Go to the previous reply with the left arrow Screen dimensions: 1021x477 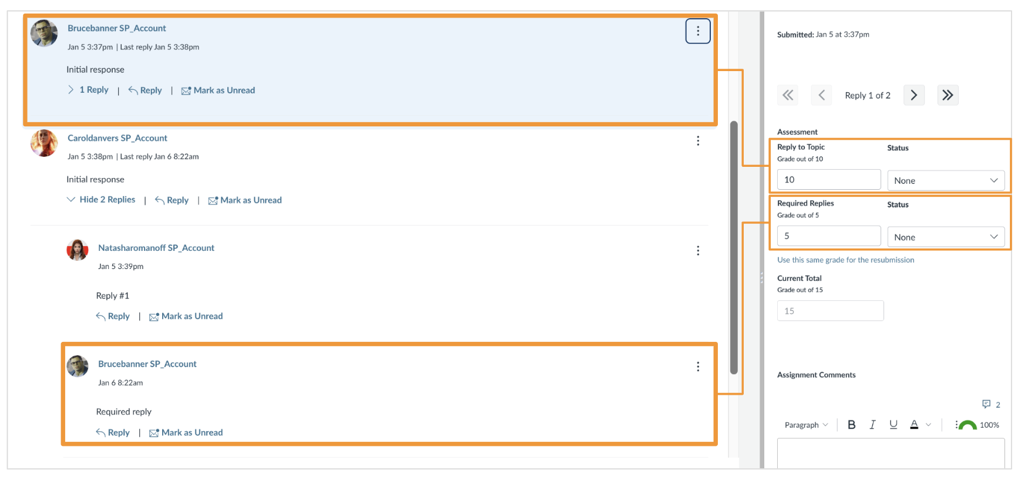[821, 95]
